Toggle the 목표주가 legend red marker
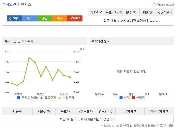The height and width of the screenshot is (130, 176). (x=41, y=98)
